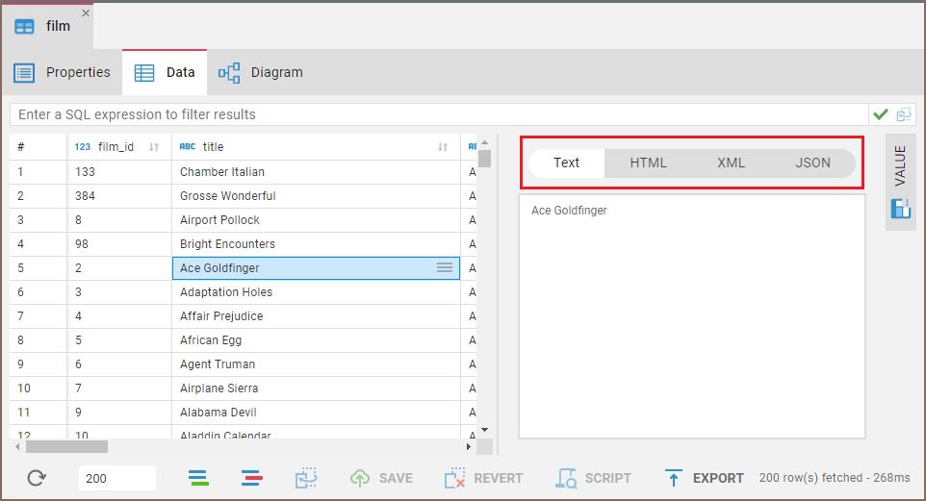
Task: Click the SQL filter expression field
Action: [x=439, y=114]
